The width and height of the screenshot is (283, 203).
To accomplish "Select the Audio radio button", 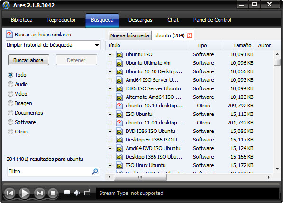I will coord(10,84).
